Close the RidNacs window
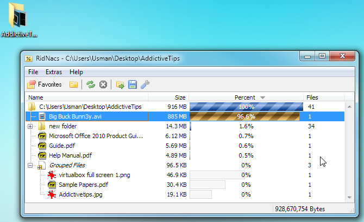The width and height of the screenshot is (364, 222). (342, 56)
